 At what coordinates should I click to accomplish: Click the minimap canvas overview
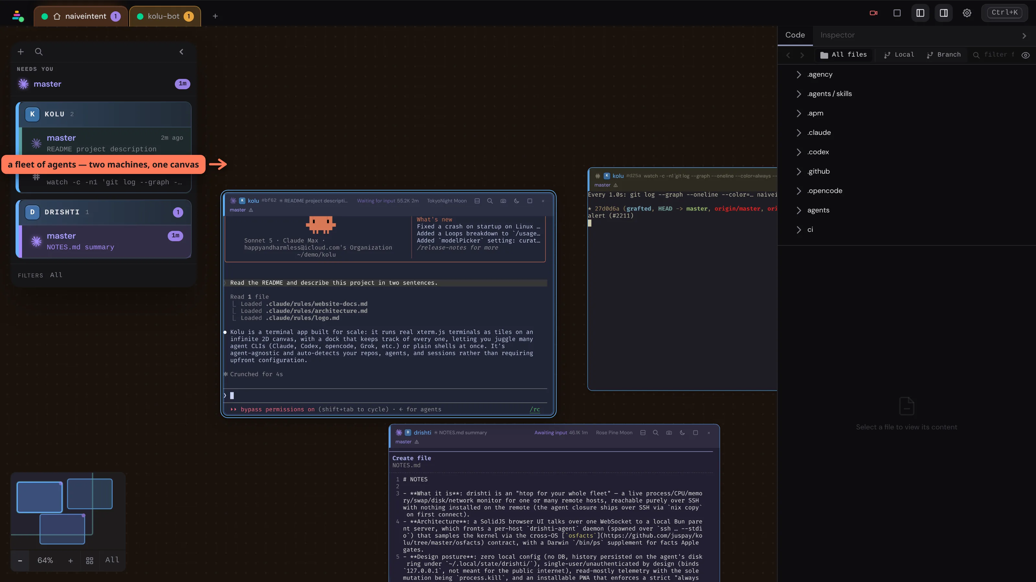68,511
